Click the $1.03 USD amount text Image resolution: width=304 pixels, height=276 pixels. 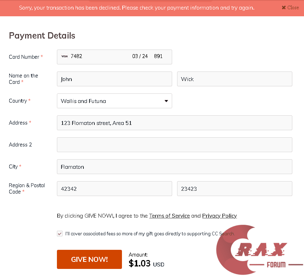coord(146,264)
